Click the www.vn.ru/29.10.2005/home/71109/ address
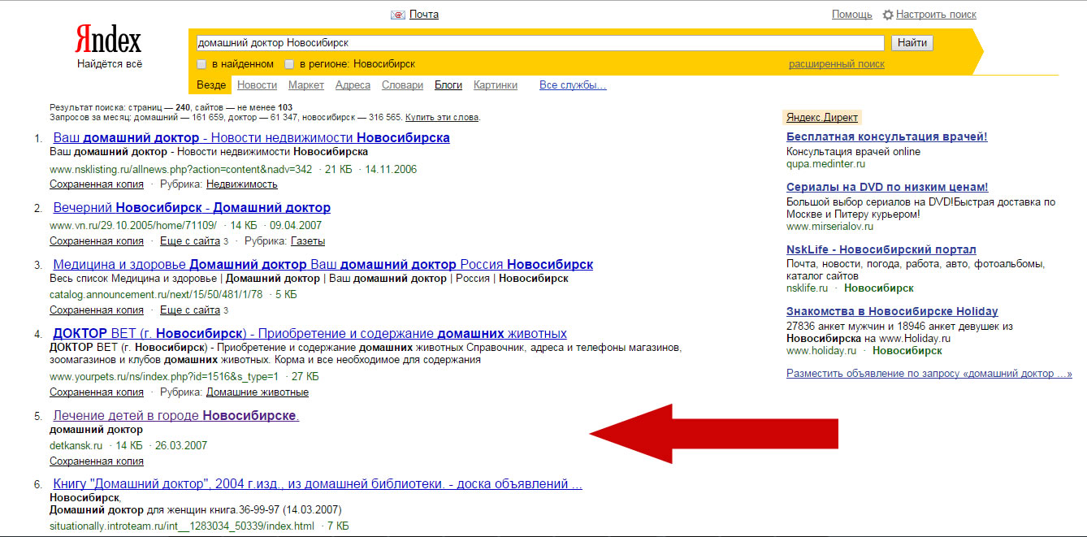Screen dimensions: 1087x537 tap(133, 225)
